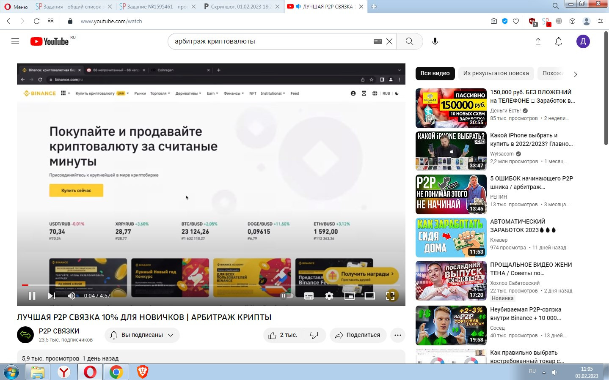Open video player settings gear
The image size is (609, 380).
point(329,296)
